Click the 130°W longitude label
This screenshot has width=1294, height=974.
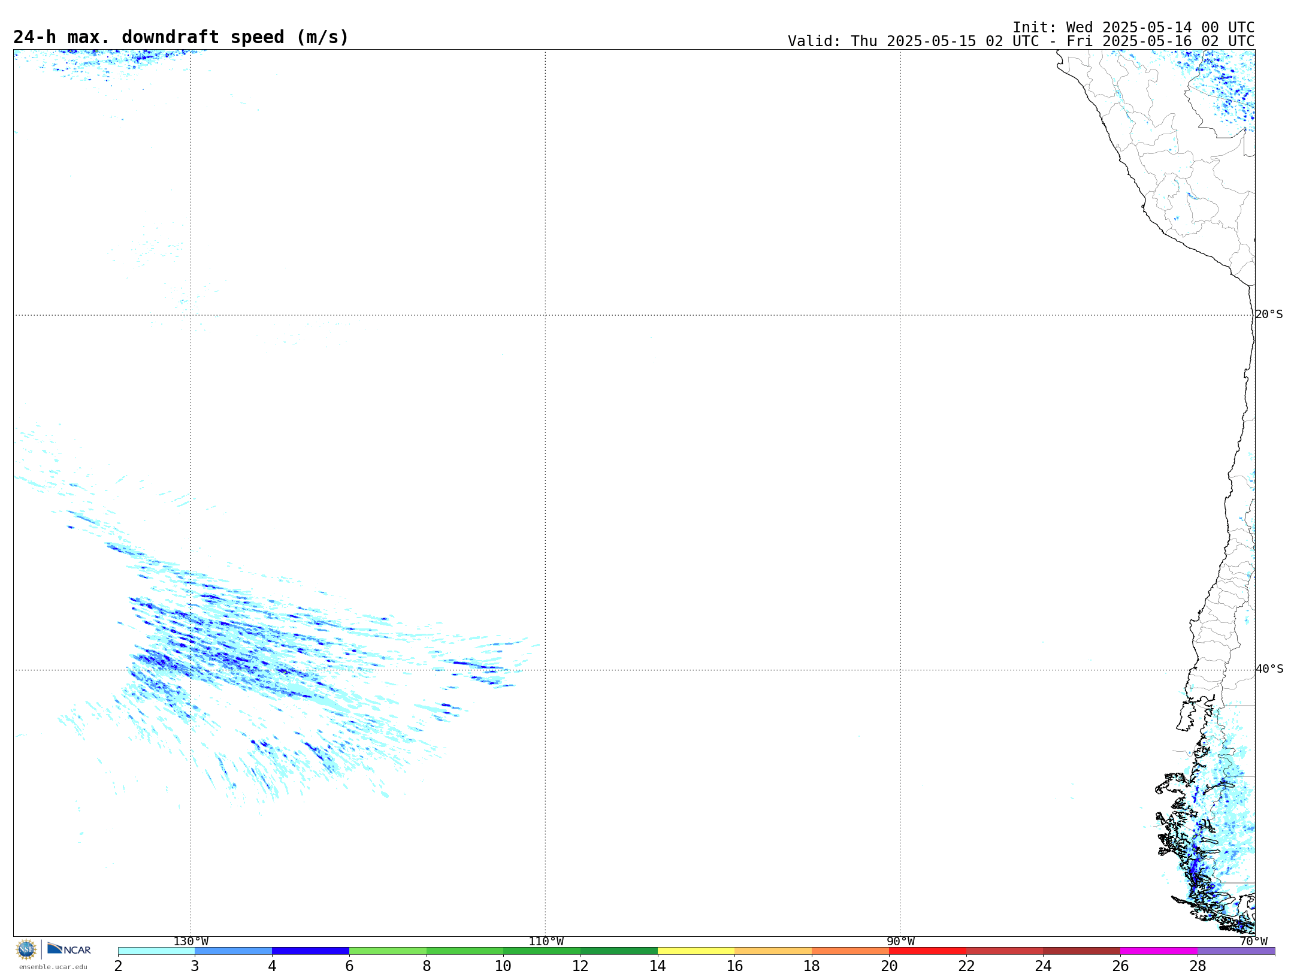[191, 942]
